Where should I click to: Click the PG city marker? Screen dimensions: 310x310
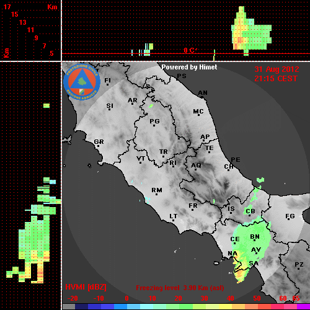154,125
